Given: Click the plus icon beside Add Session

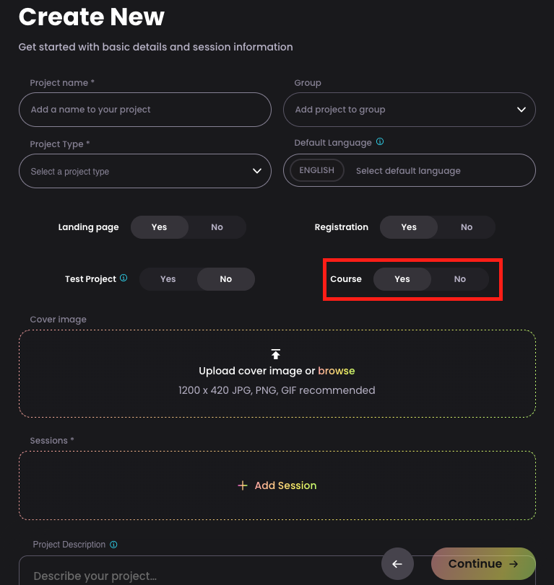Looking at the screenshot, I should [243, 485].
